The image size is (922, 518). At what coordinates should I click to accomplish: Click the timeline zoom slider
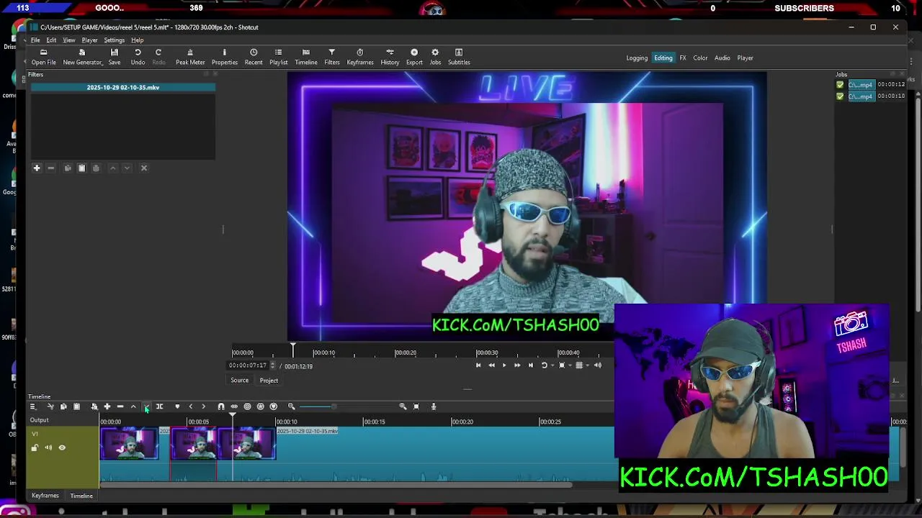pyautogui.click(x=347, y=406)
